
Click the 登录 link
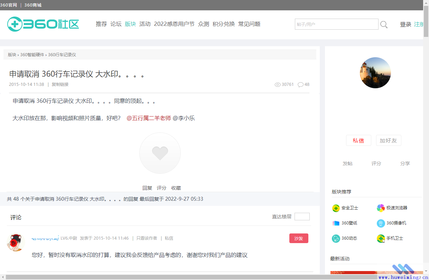click(x=405, y=24)
